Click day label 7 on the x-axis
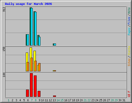This screenshot has width=132, height=103. tap(32, 100)
